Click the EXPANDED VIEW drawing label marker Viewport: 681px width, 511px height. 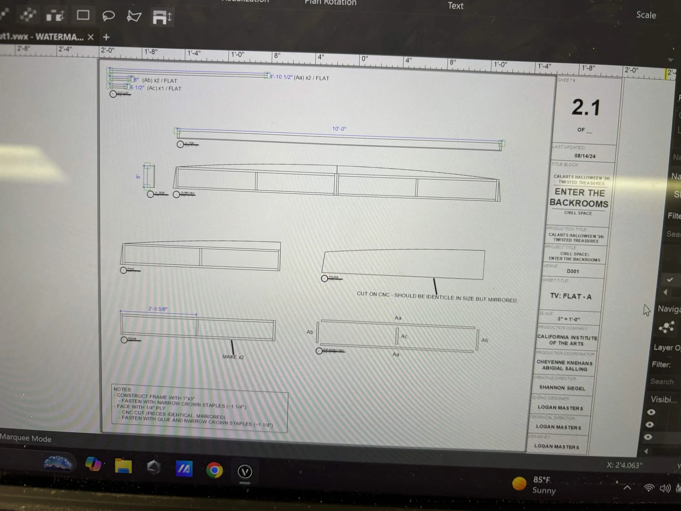tap(330, 351)
